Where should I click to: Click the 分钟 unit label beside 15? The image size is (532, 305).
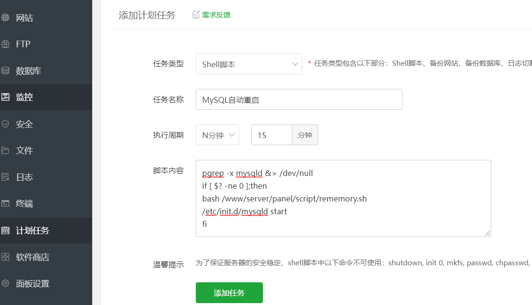305,135
